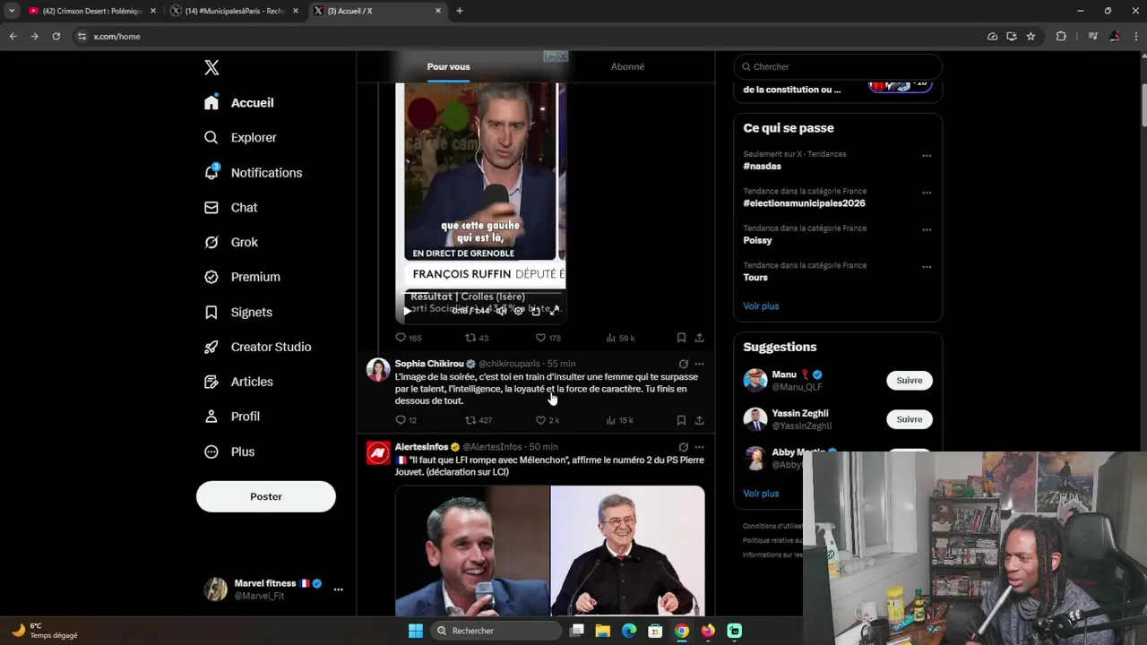Reply to the post with 165 comments

tap(409, 338)
